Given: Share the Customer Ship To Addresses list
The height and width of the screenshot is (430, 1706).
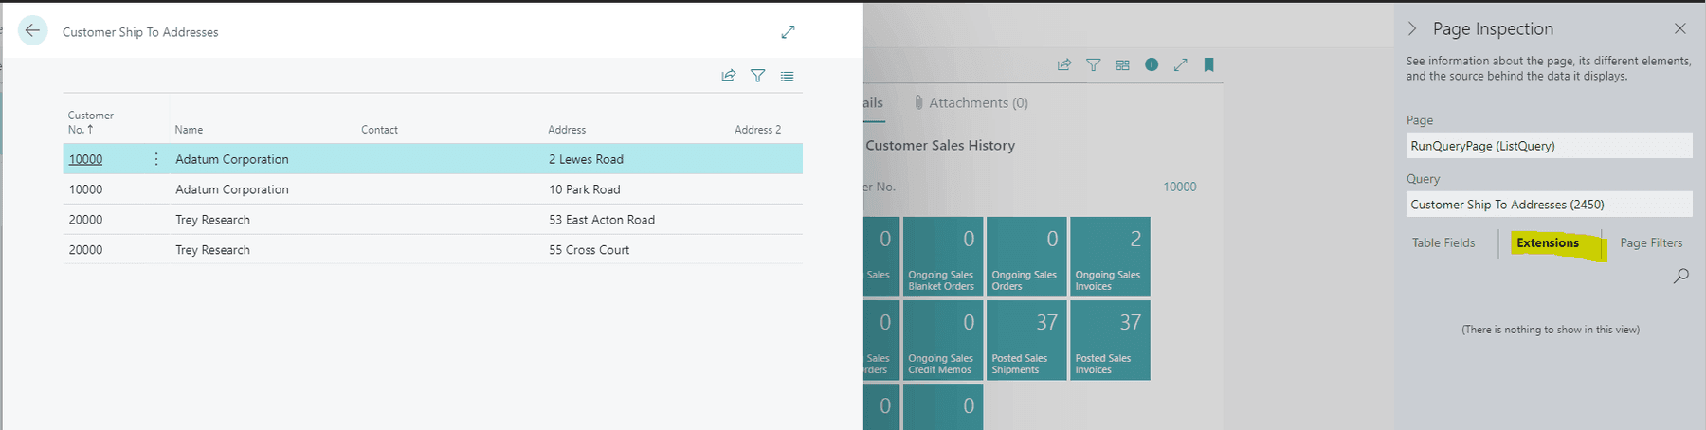Looking at the screenshot, I should [728, 76].
